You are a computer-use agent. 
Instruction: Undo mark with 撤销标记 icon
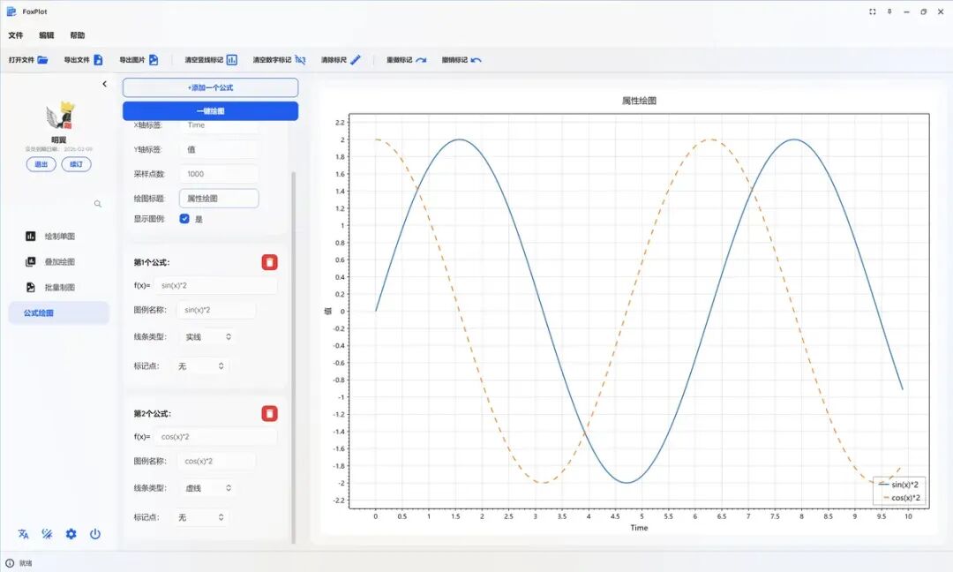[476, 59]
